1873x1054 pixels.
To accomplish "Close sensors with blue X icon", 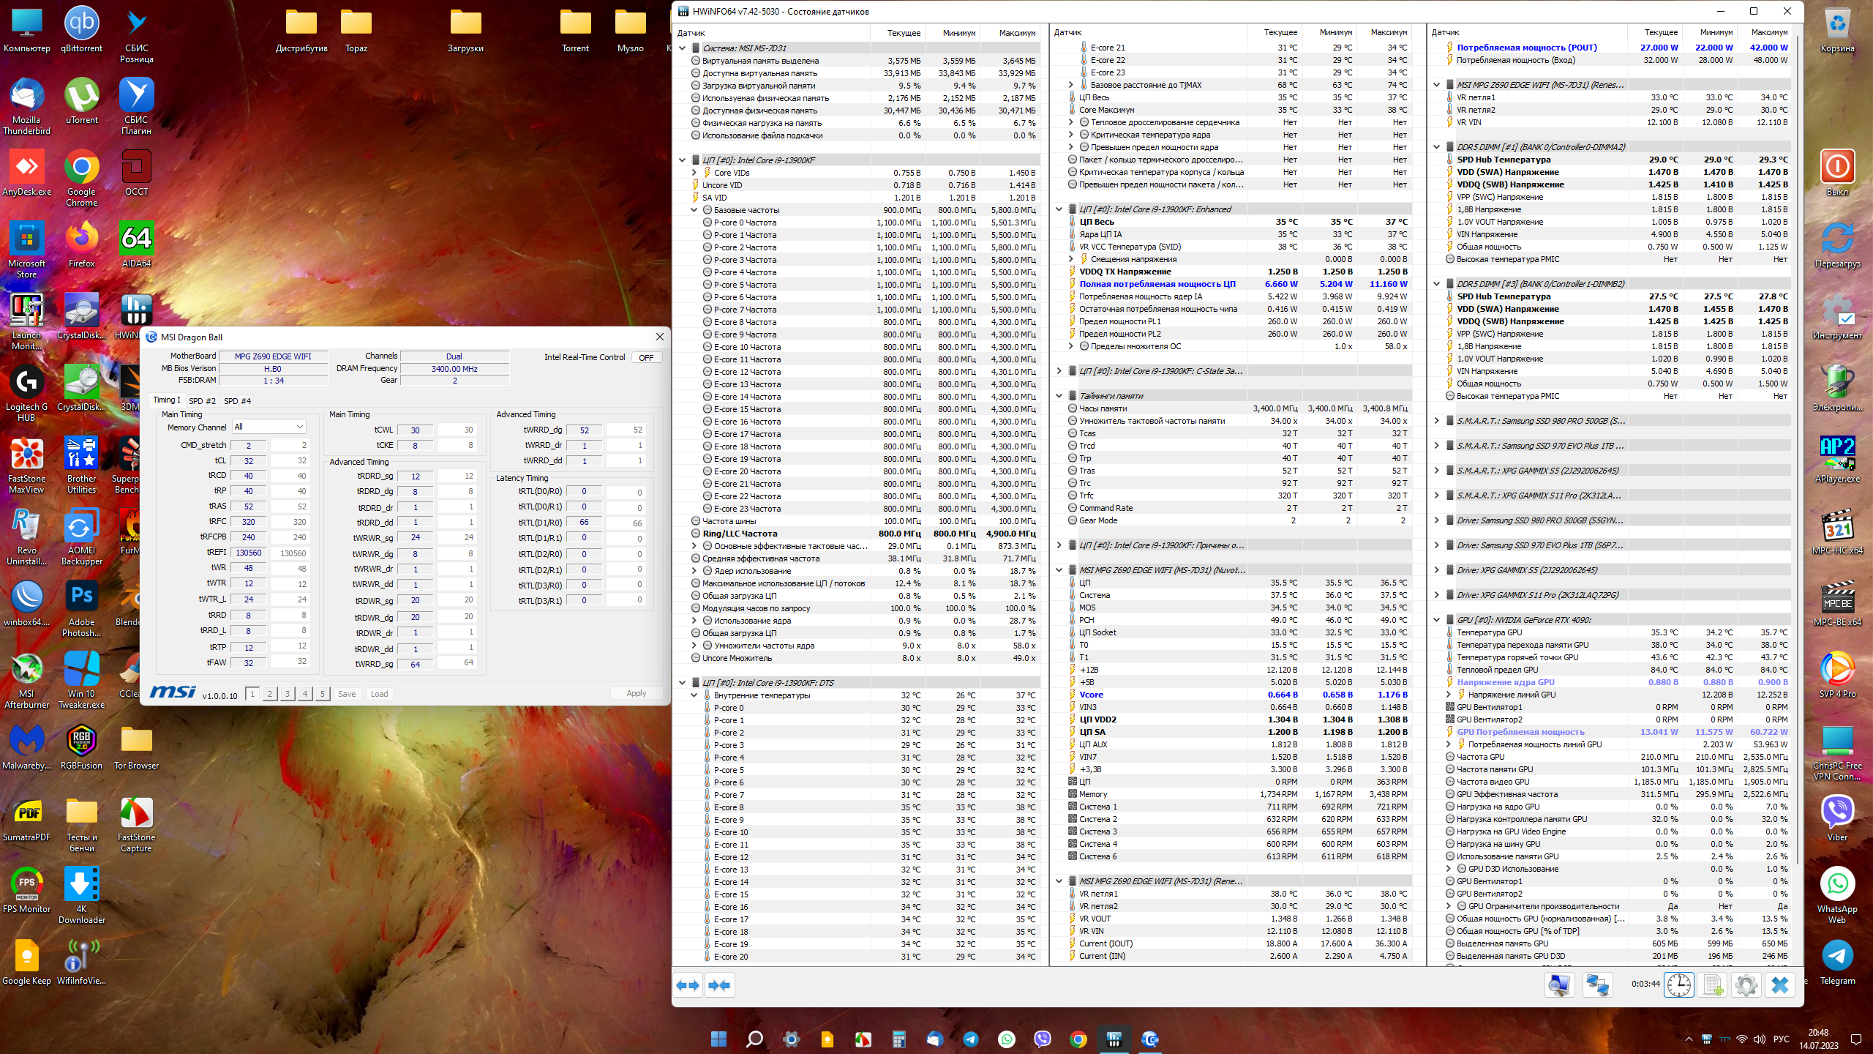I will click(x=1780, y=985).
